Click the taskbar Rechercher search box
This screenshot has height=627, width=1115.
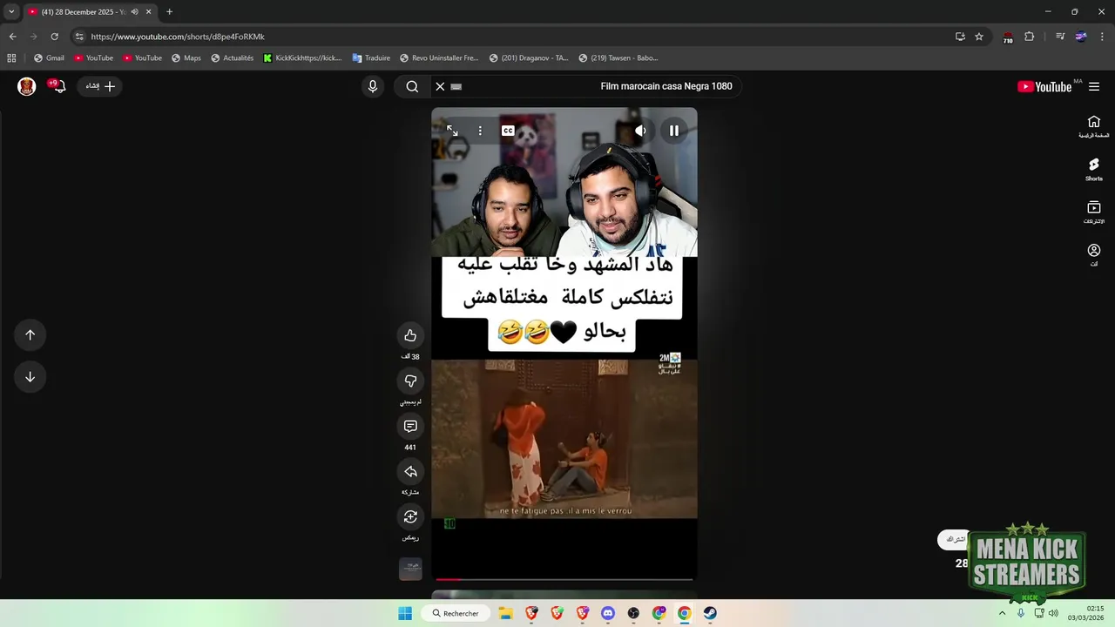pyautogui.click(x=456, y=613)
